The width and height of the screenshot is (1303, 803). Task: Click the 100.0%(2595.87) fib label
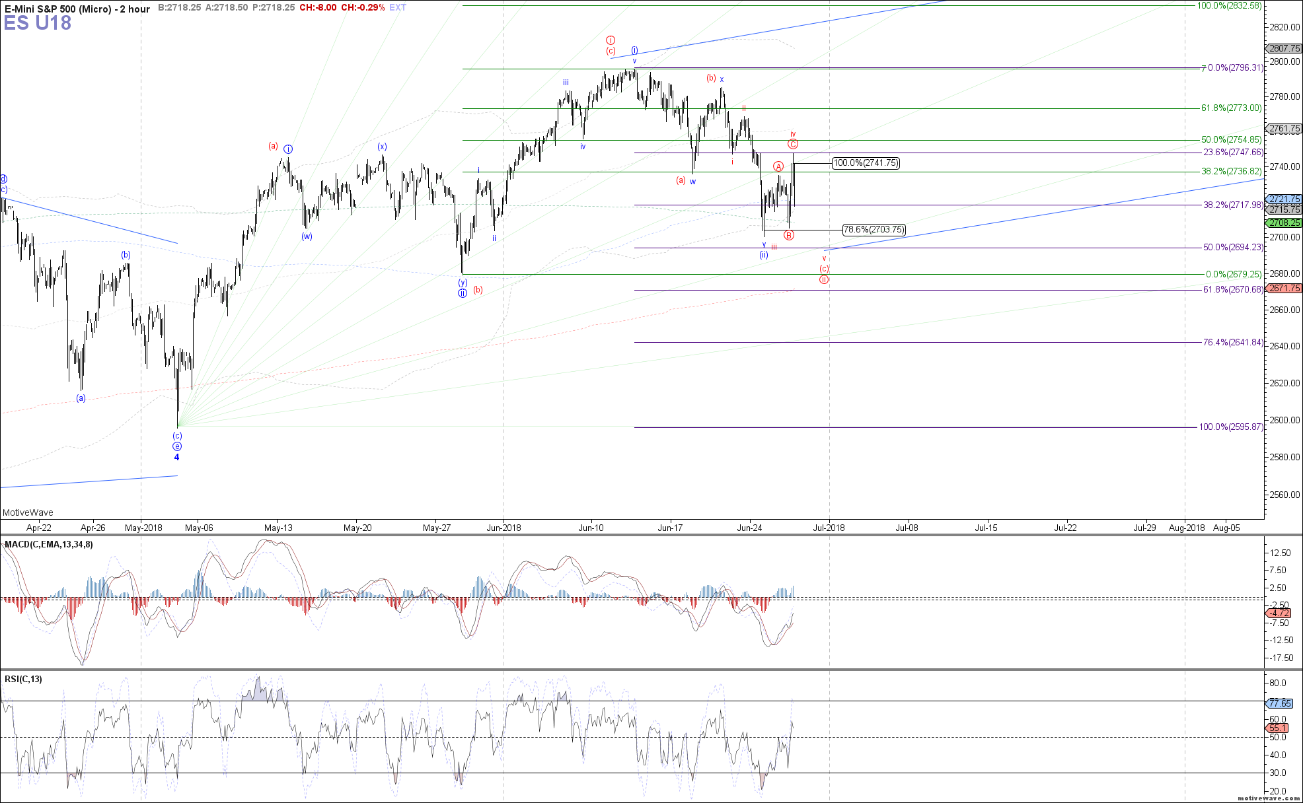(x=1231, y=427)
